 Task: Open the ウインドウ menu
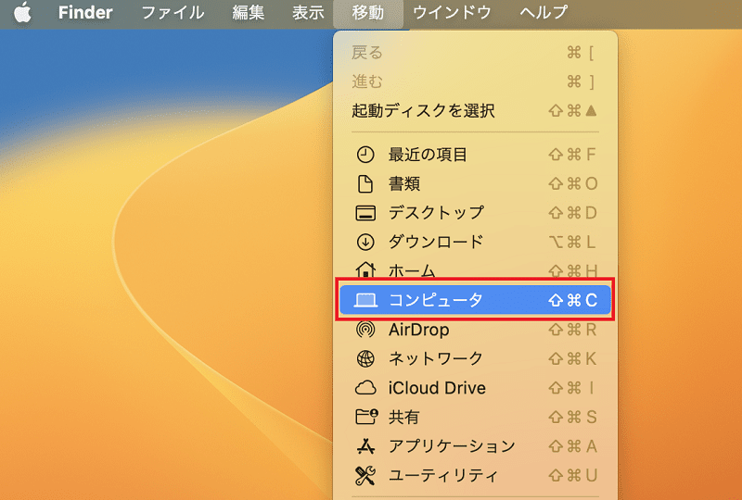452,13
